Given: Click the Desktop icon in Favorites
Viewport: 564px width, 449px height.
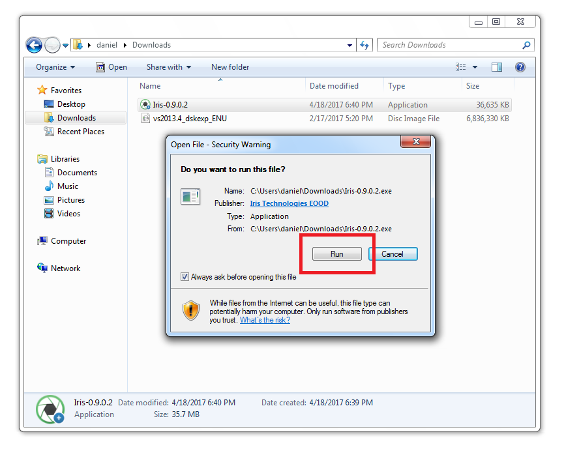Looking at the screenshot, I should (49, 104).
